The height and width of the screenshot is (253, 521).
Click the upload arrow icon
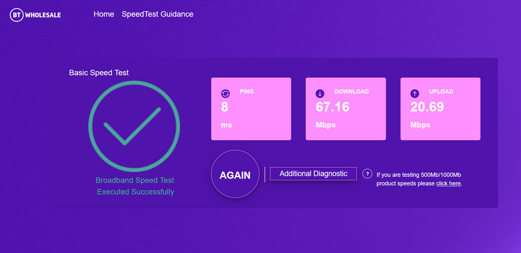pyautogui.click(x=415, y=94)
